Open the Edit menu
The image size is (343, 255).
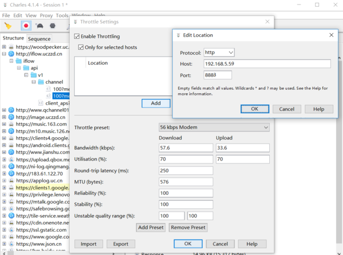[x=18, y=15]
